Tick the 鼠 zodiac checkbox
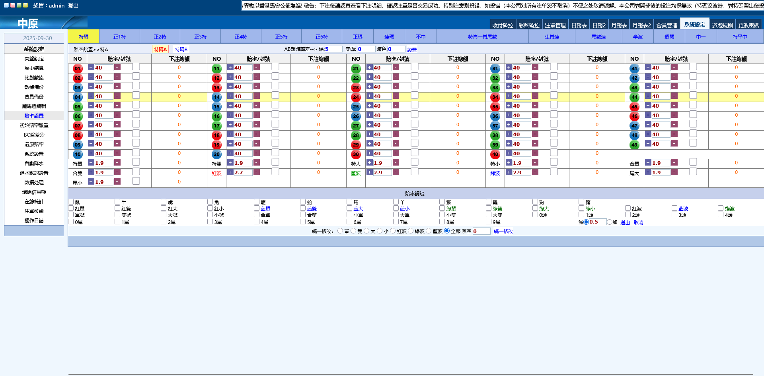The image size is (764, 376). tap(71, 202)
